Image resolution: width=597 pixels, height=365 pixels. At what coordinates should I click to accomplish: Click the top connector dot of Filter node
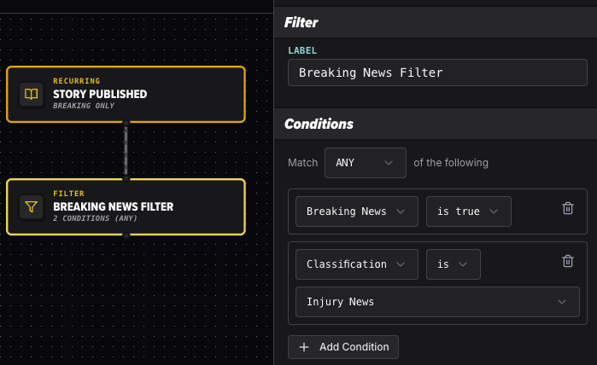pos(126,178)
